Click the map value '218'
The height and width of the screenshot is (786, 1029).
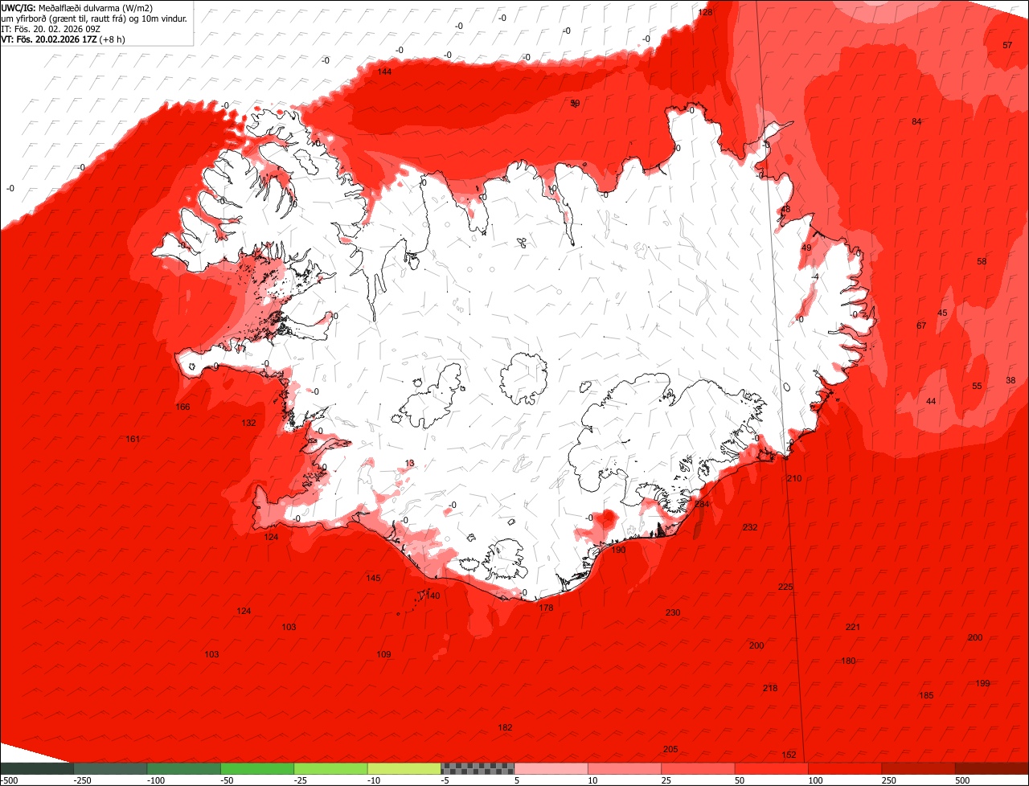coord(770,688)
